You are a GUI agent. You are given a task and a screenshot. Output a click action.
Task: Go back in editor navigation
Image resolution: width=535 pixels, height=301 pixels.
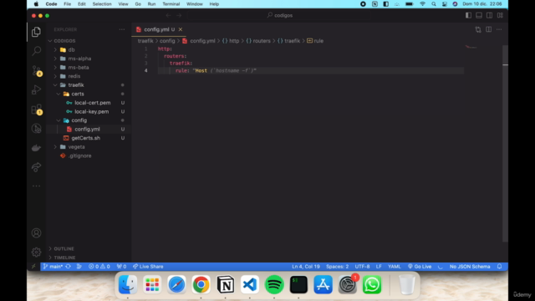(x=168, y=15)
